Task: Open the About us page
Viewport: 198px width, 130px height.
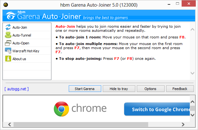Action: (x=19, y=59)
